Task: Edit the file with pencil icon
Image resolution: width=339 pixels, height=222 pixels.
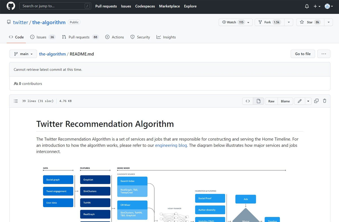Action: pyautogui.click(x=299, y=101)
